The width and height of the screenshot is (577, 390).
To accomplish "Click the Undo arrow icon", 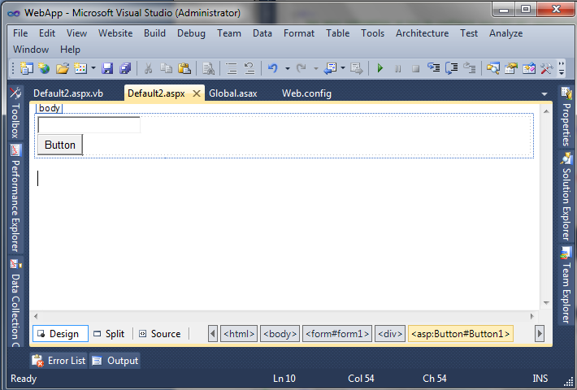I will point(273,68).
